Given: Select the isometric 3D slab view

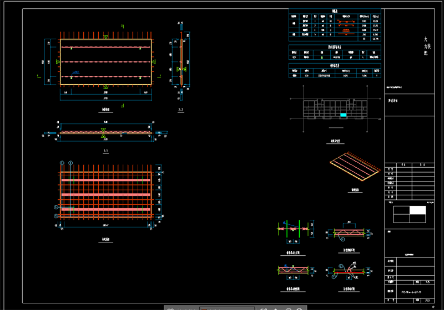Looking at the screenshot, I should [355, 166].
